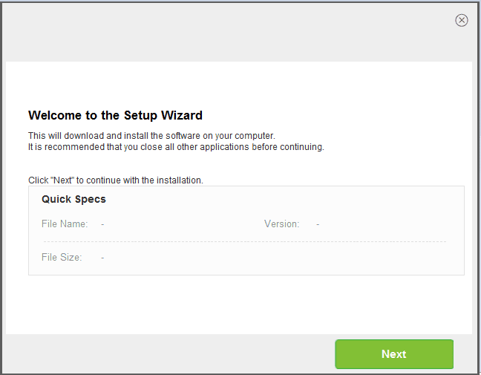Click the gray title bar area of the wizard

(x=223, y=30)
